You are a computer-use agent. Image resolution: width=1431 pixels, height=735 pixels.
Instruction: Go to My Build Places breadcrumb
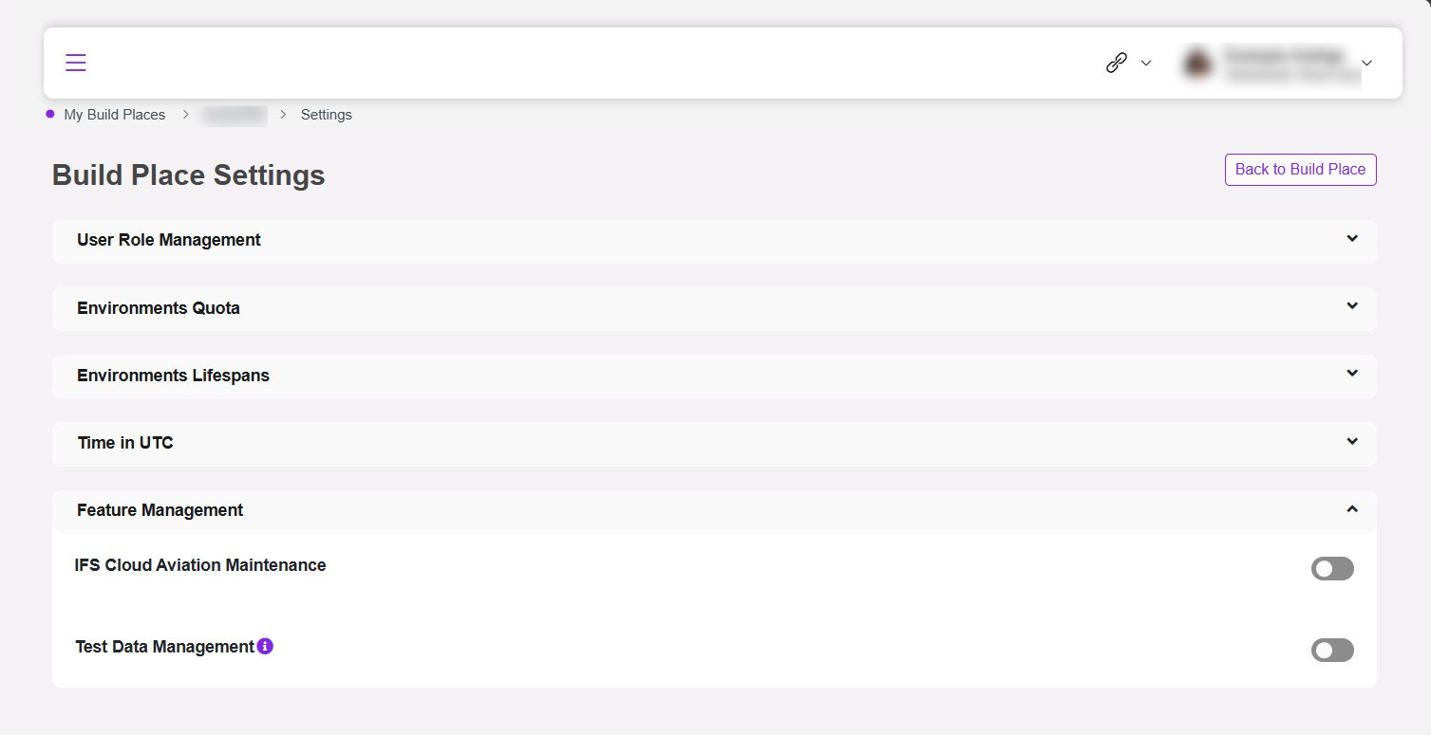115,115
